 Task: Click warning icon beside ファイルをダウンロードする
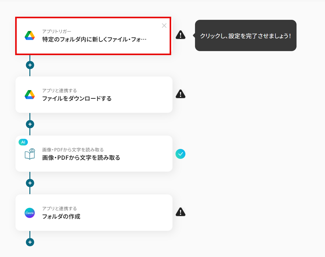(180, 94)
